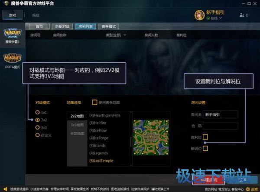
Task: Click the 新手指引 username
Action: tap(215, 12)
